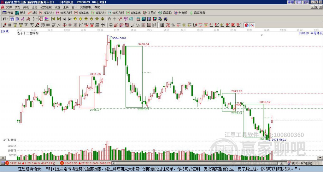The height and width of the screenshot is (172, 323).
Task: Open the 帮助 menu
Action: (97, 7)
